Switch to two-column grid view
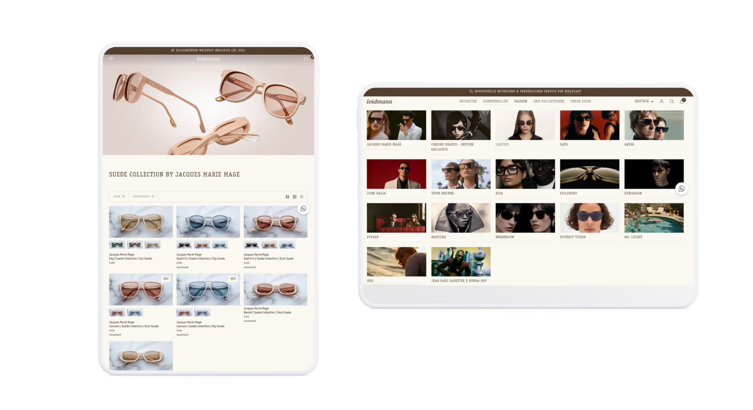This screenshot has width=753, height=410. click(x=287, y=197)
